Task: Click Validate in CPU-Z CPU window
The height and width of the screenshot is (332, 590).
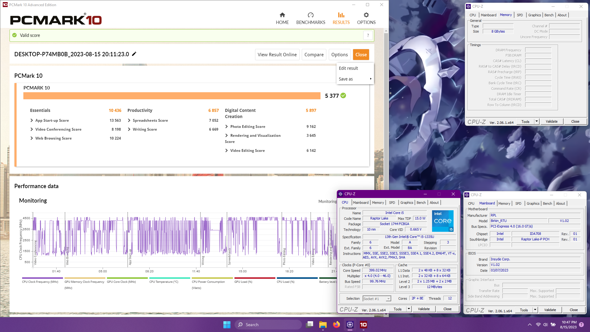Action: point(424,309)
